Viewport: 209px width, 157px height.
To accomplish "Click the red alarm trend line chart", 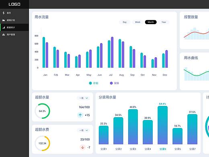I will click(x=197, y=33).
